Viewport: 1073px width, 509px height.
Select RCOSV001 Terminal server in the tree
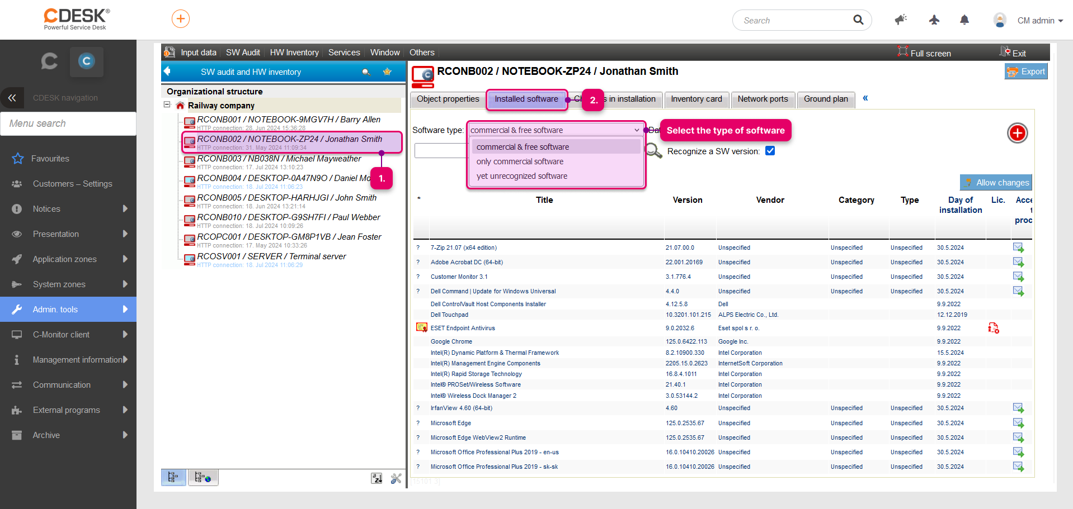271,256
